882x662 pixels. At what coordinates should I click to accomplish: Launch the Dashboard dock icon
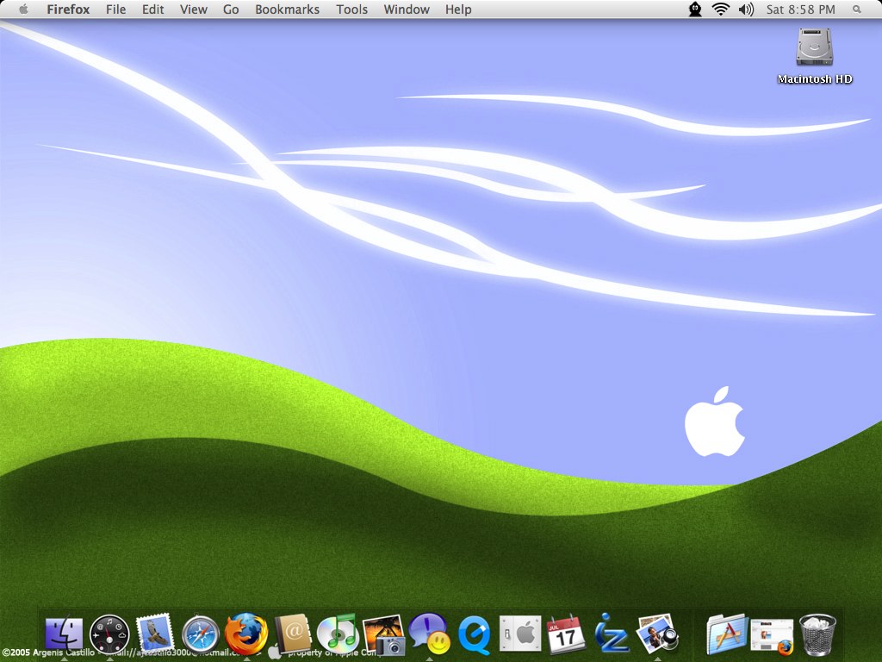pyautogui.click(x=109, y=634)
